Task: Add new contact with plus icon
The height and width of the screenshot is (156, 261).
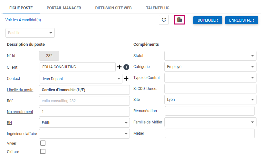Action: click(126, 78)
